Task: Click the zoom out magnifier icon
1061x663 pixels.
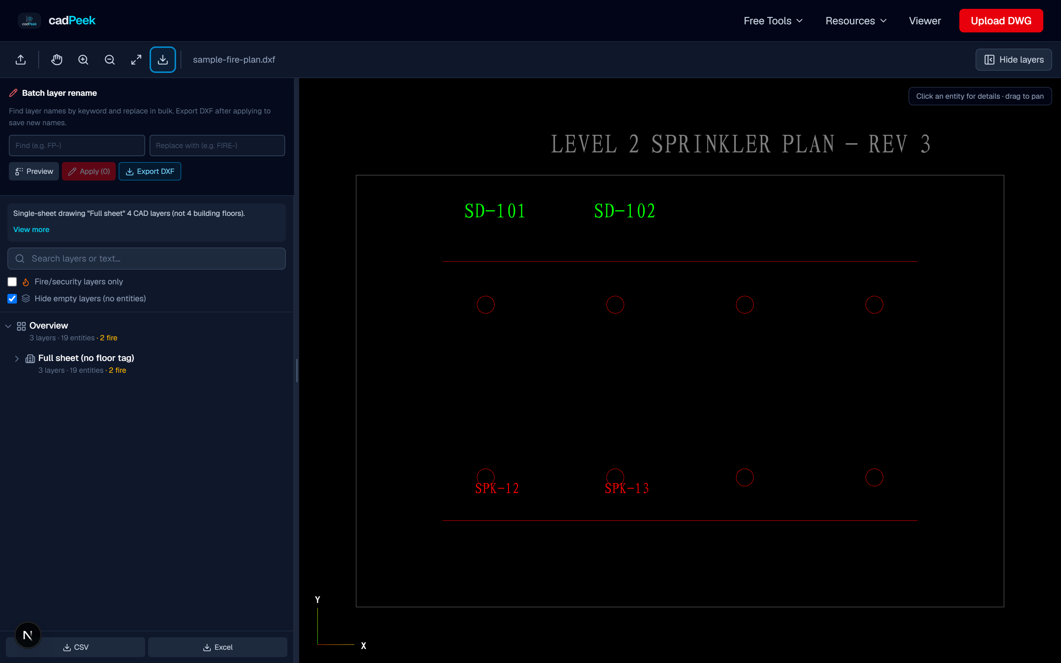Action: point(110,60)
